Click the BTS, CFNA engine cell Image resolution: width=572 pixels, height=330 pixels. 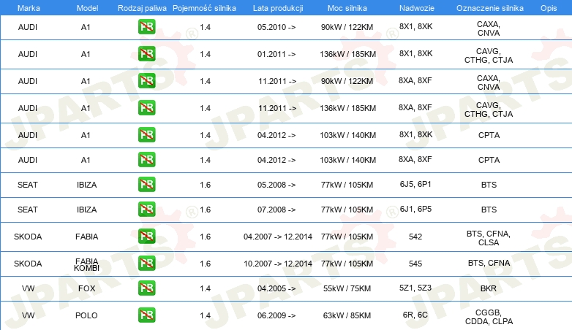489,263
